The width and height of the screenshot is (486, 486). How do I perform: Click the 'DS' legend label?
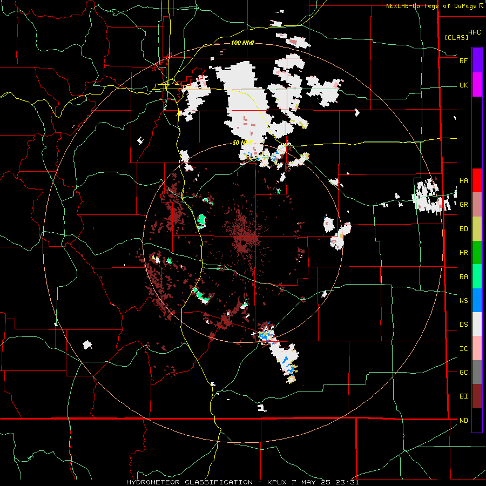pos(463,325)
